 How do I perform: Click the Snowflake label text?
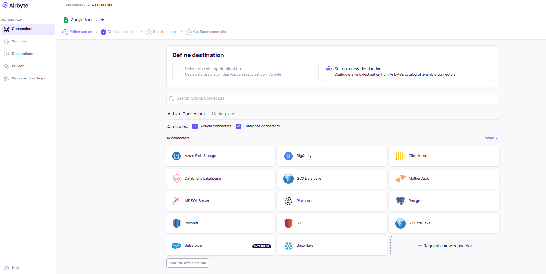[305, 246]
